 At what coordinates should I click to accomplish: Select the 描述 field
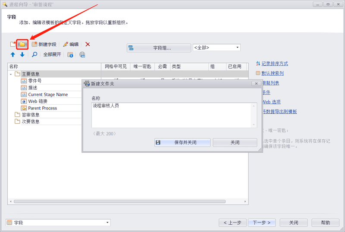click(33, 88)
